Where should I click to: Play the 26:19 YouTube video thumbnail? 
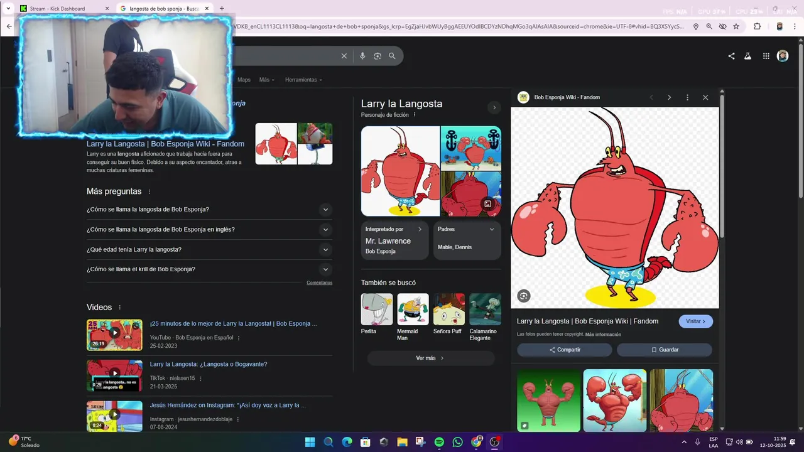[114, 335]
